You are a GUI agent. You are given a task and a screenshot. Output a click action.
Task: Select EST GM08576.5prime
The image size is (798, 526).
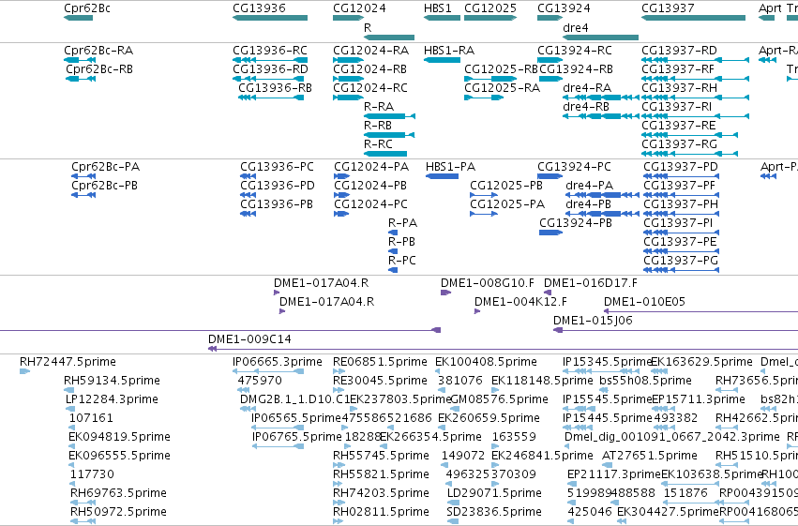(499, 399)
